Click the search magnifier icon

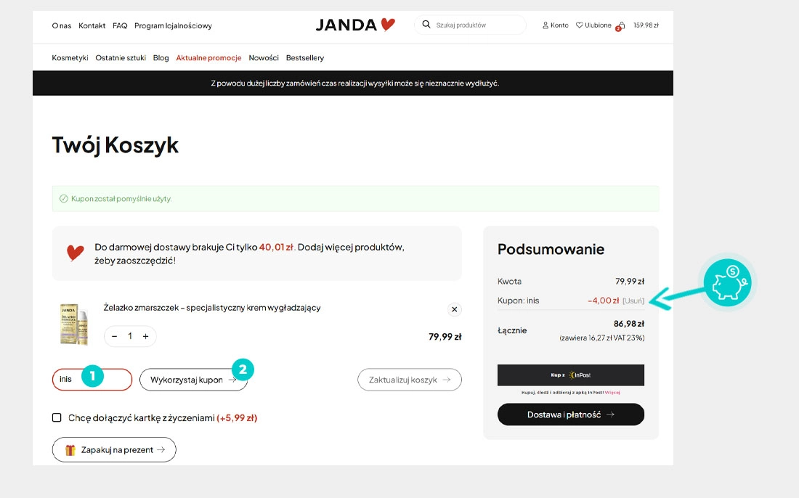pyautogui.click(x=426, y=25)
